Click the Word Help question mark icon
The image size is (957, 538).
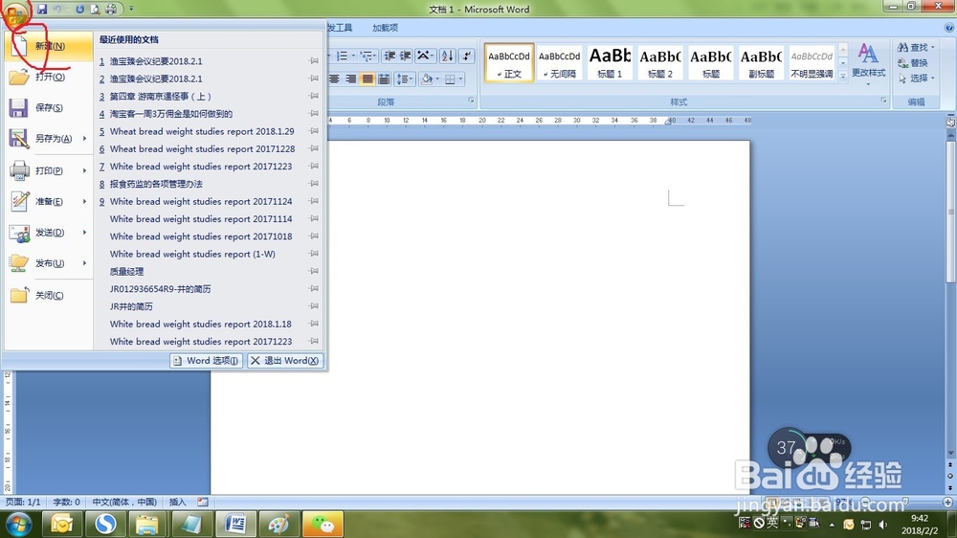(x=949, y=28)
